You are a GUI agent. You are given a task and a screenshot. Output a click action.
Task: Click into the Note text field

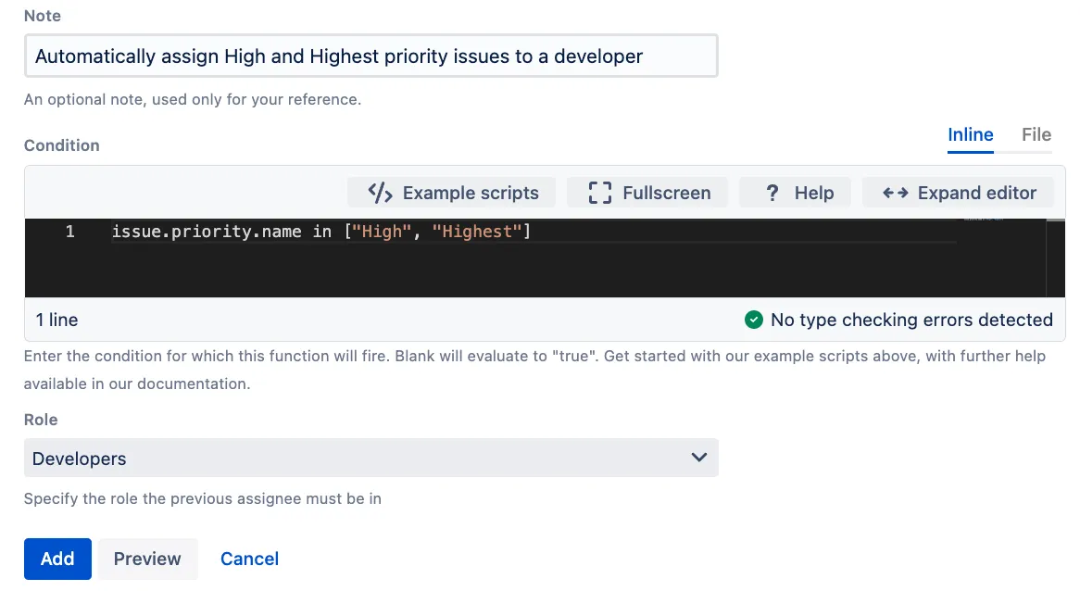point(371,56)
